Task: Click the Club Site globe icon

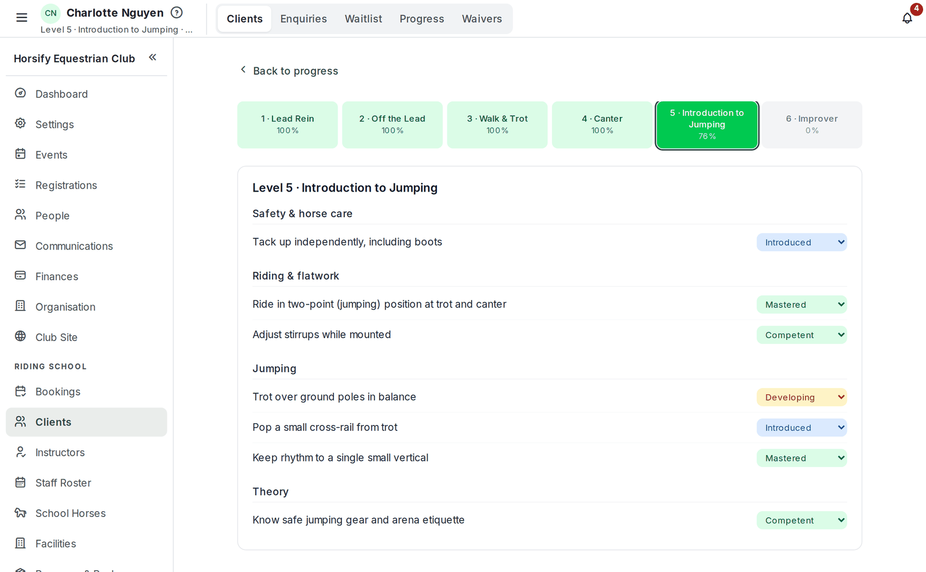Action: tap(20, 336)
